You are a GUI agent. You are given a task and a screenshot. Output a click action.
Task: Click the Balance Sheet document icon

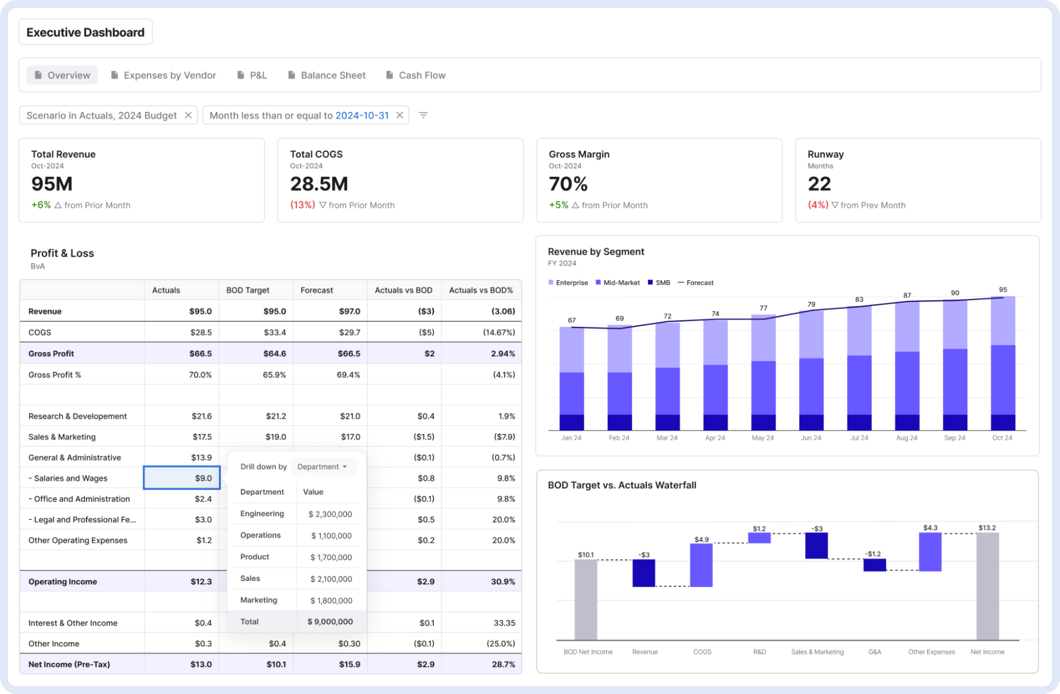pyautogui.click(x=291, y=75)
